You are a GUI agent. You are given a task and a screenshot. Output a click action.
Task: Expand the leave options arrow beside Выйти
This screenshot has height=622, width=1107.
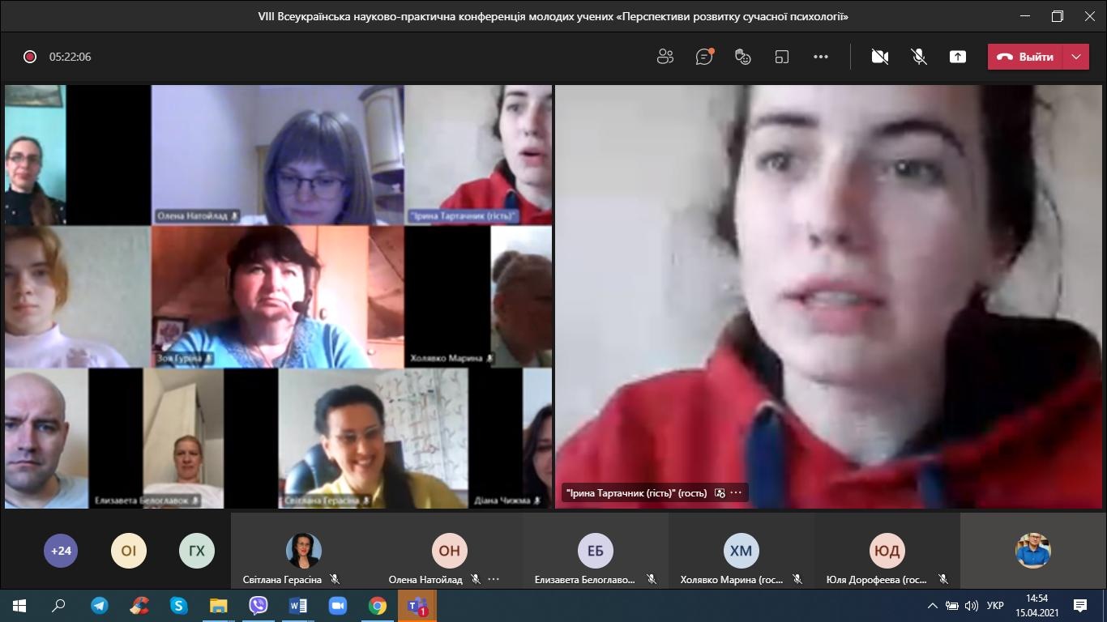click(1076, 57)
